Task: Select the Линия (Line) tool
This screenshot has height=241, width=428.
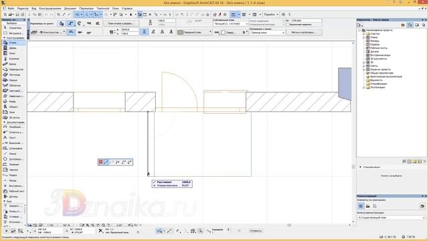Action: [x=13, y=154]
